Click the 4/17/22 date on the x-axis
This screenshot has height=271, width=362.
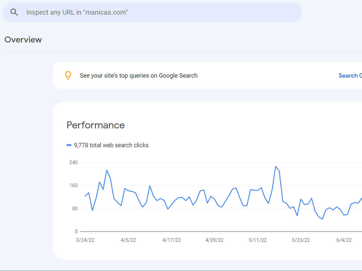[171, 240]
